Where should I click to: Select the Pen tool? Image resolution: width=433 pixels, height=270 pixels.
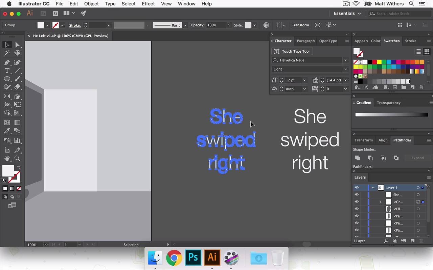[x=7, y=62]
